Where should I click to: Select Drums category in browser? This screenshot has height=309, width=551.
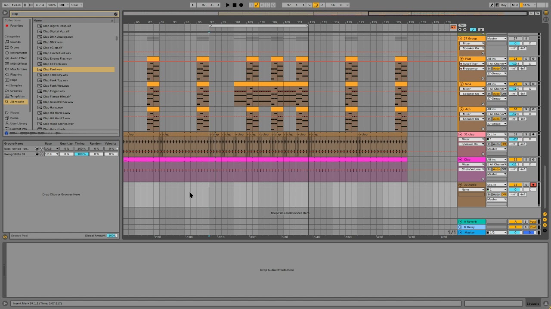coord(15,48)
